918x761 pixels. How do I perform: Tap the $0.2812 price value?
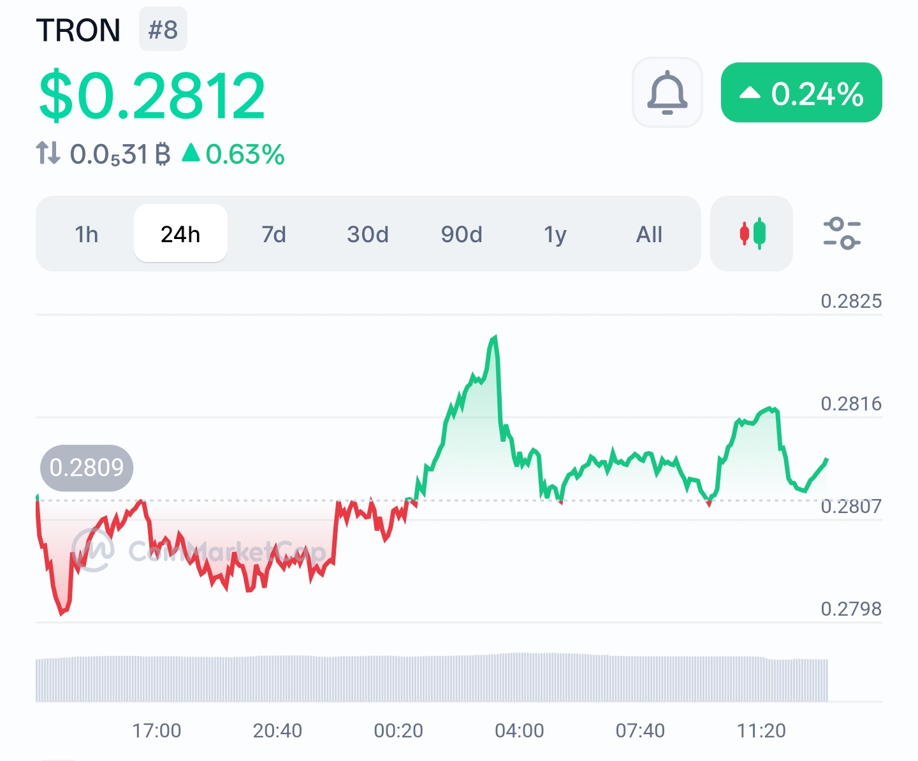tap(152, 96)
